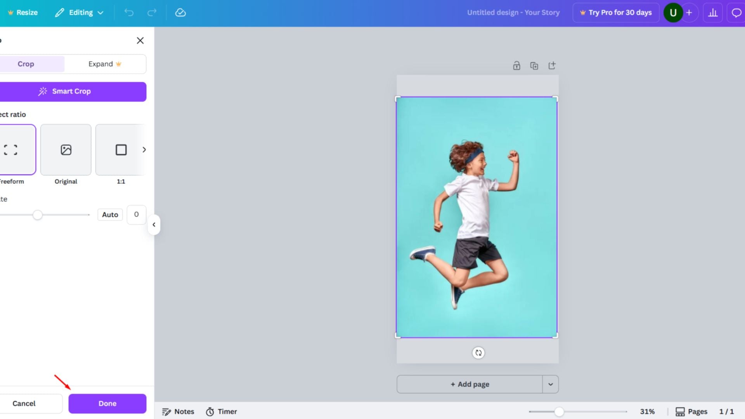745x419 pixels.
Task: Click the circular refresh icon below image
Action: coord(478,353)
